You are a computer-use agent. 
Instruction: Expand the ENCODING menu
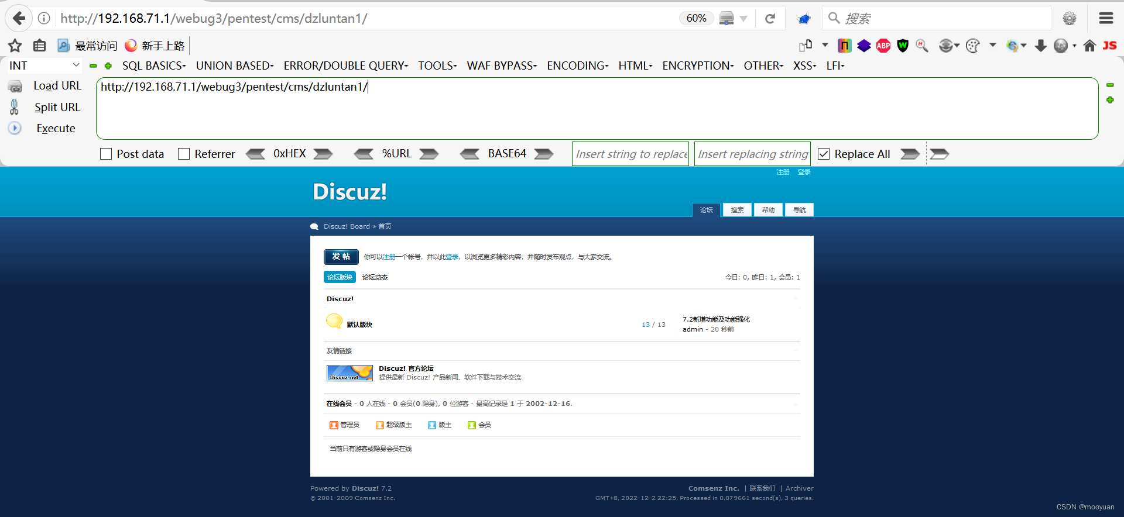pyautogui.click(x=578, y=66)
